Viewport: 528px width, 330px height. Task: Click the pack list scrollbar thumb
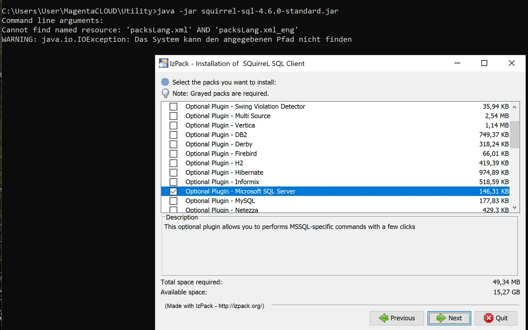pos(514,135)
